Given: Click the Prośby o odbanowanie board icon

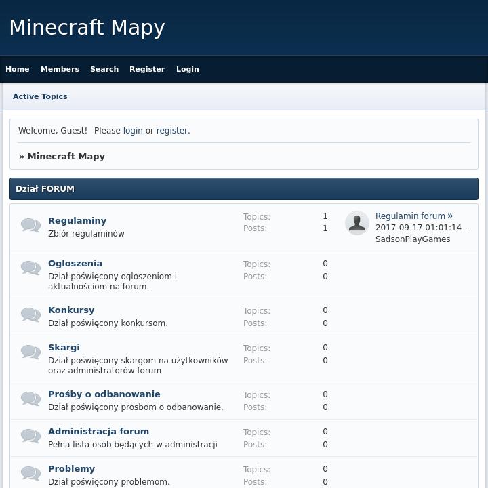Looking at the screenshot, I should (30, 399).
